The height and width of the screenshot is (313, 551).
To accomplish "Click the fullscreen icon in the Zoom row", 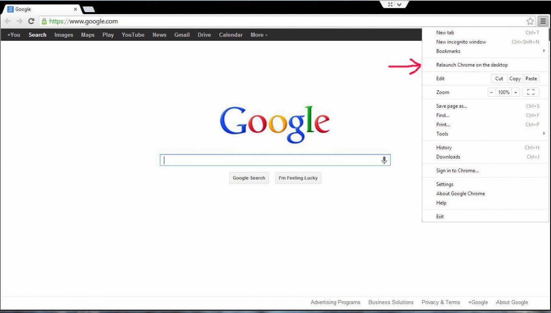I will pos(531,92).
